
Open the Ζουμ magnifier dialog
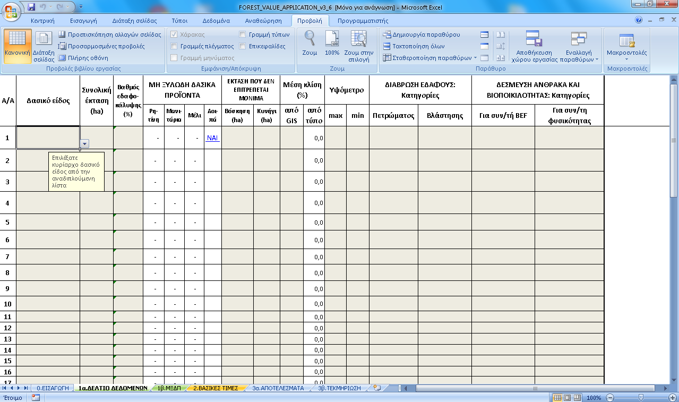click(310, 43)
